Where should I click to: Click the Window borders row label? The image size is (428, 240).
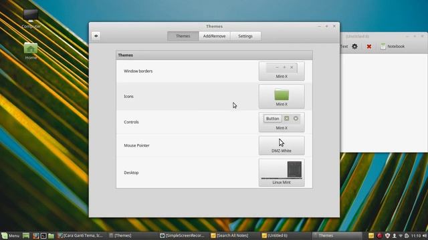click(x=138, y=71)
